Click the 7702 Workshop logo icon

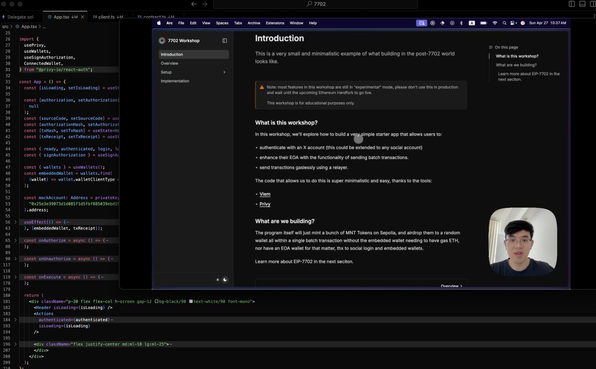pos(162,41)
